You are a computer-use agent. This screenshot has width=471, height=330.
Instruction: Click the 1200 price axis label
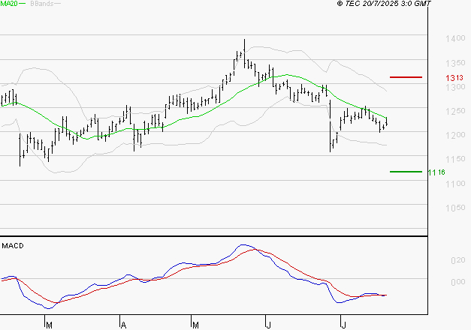tap(455, 135)
